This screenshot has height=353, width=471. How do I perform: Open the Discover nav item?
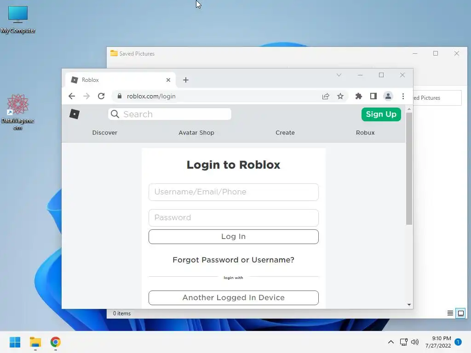tap(105, 133)
